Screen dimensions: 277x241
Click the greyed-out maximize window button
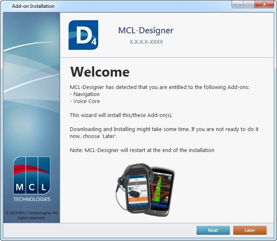click(249, 5)
